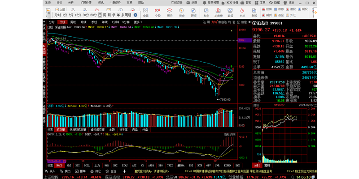
Task: Click 买入 buy button
Action: pyautogui.click(x=50, y=171)
